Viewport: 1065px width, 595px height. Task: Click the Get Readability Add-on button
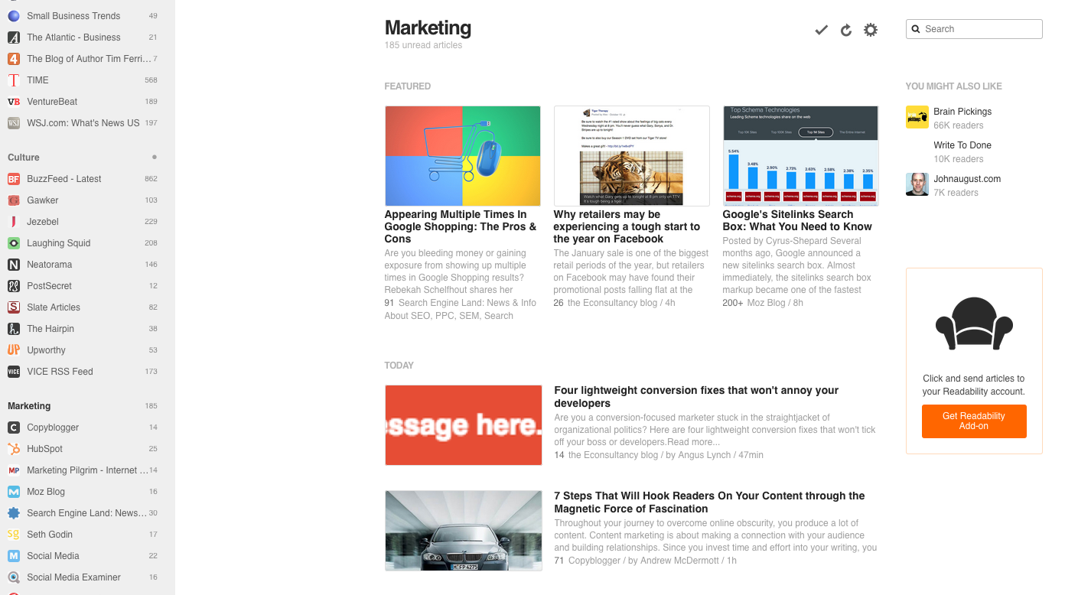(x=974, y=421)
